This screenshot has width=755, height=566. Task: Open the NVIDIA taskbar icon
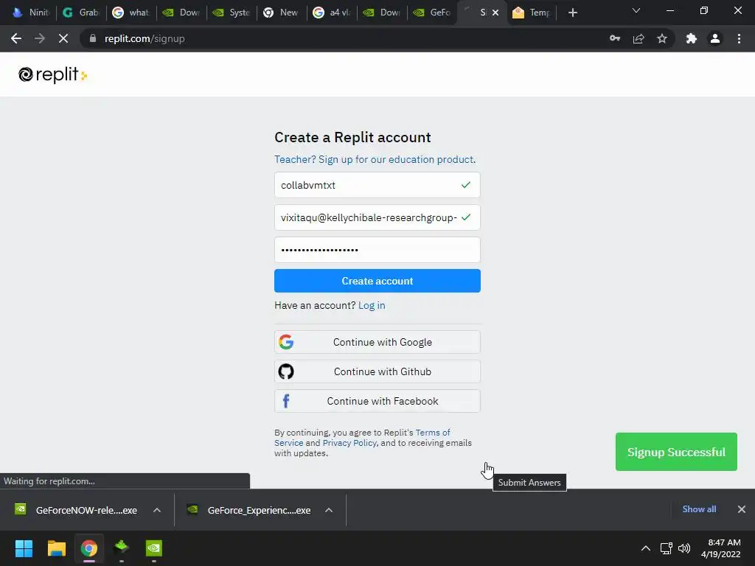[154, 548]
